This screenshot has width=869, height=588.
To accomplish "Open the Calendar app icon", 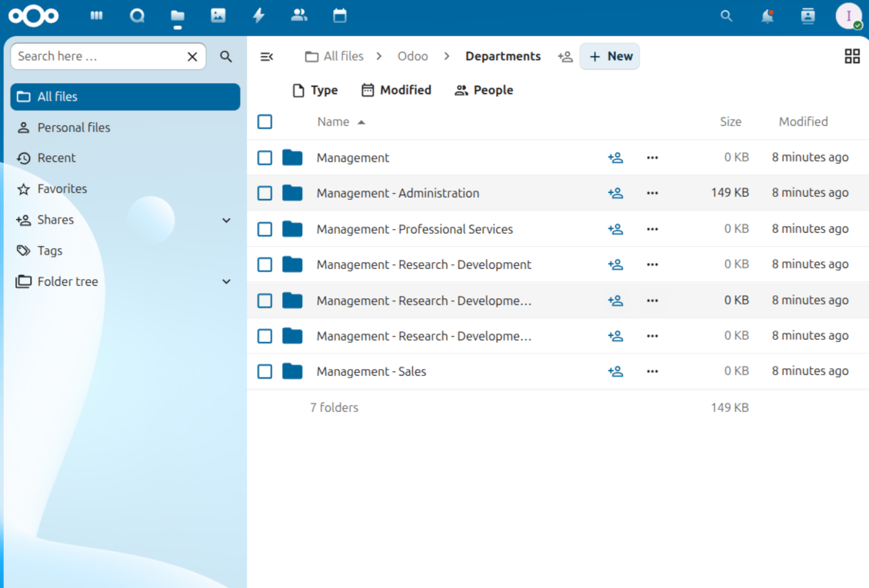I will [340, 15].
